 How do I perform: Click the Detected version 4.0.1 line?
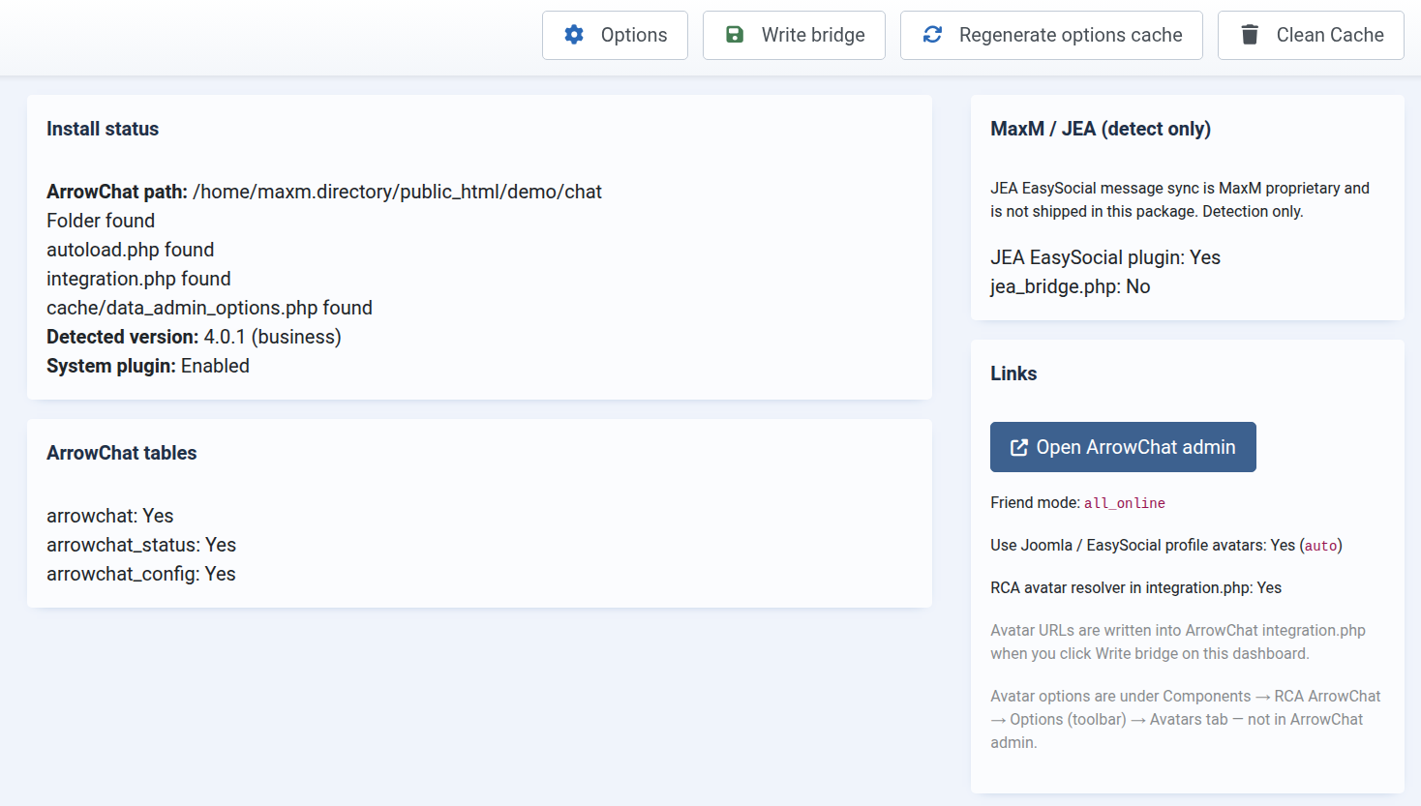coord(194,337)
